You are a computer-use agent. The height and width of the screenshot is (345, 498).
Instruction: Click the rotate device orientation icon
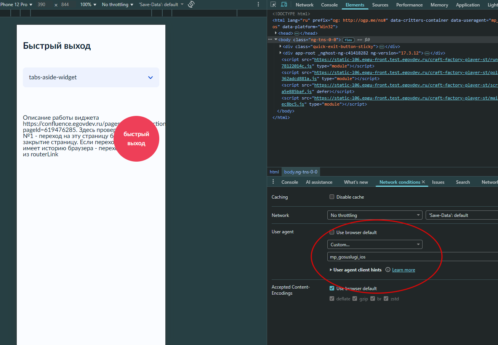click(x=191, y=5)
